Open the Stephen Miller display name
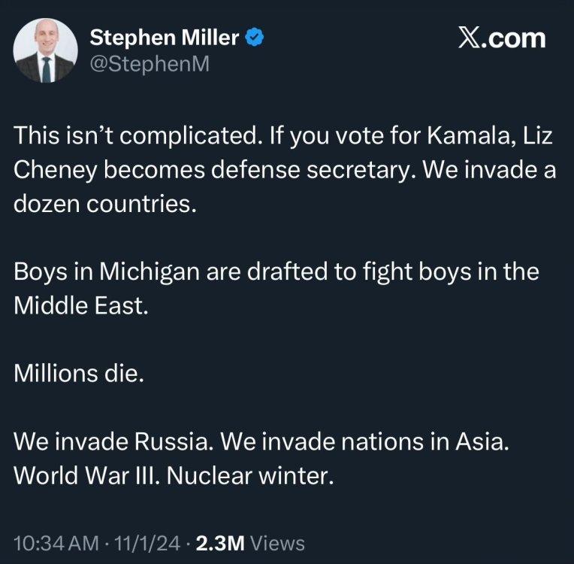Screen dimensions: 574x564 tap(165, 36)
